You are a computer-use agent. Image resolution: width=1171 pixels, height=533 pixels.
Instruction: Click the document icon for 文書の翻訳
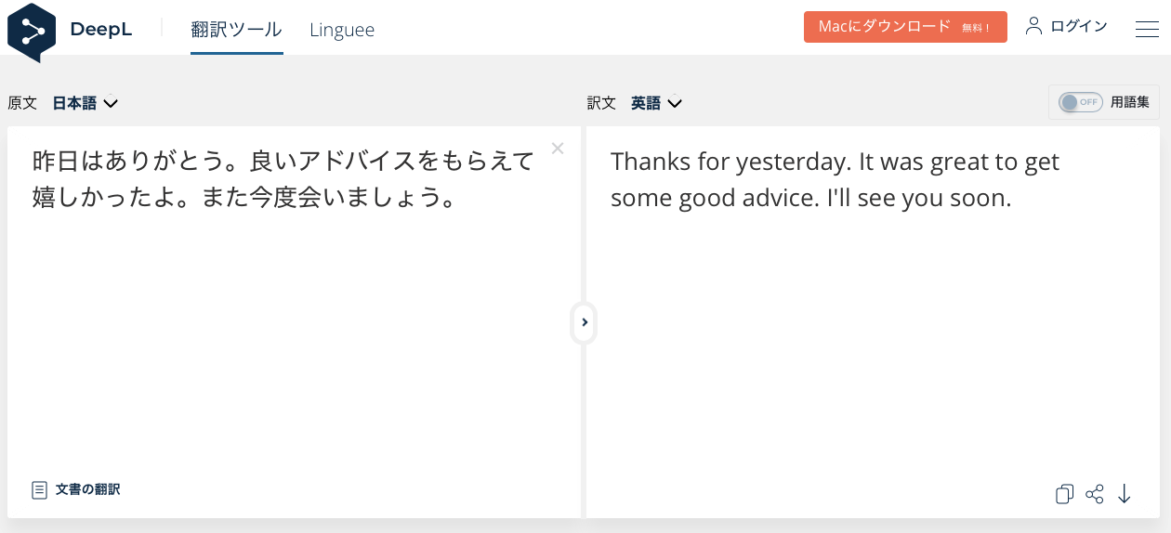click(x=39, y=489)
